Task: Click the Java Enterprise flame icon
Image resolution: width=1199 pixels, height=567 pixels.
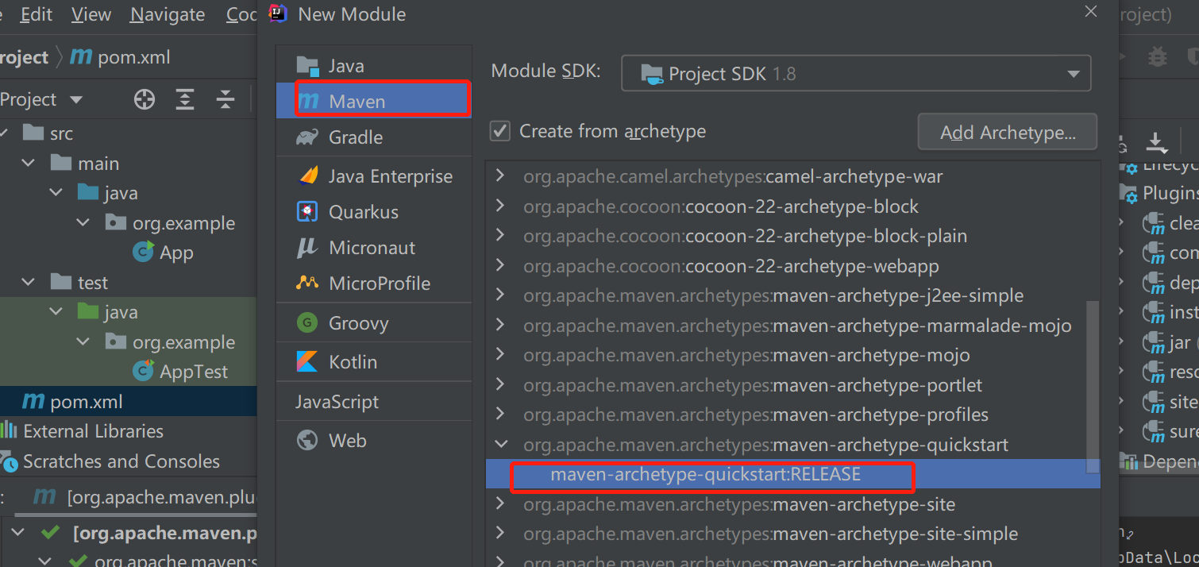Action: 307,175
